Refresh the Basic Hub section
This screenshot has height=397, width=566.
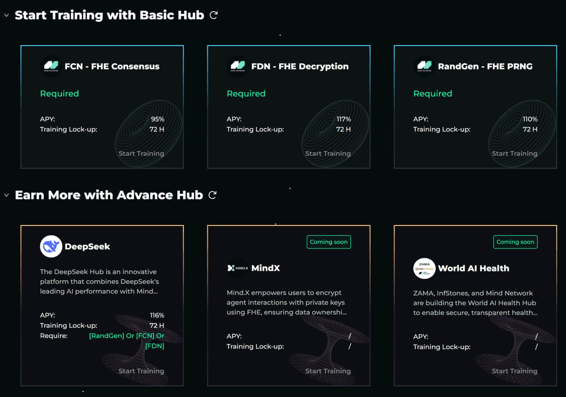214,15
